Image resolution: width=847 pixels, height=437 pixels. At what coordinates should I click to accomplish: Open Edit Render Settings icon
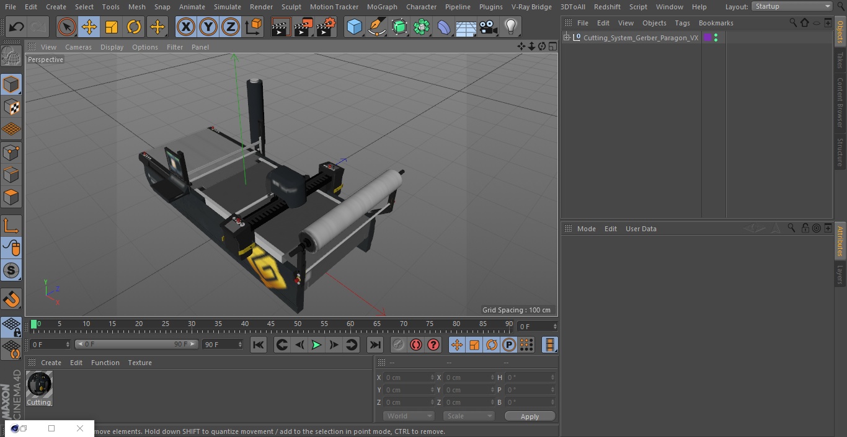[326, 27]
